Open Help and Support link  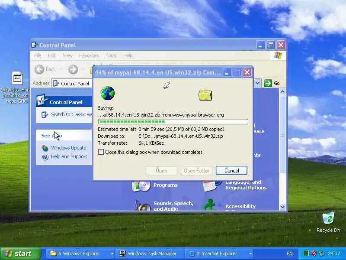69,156
